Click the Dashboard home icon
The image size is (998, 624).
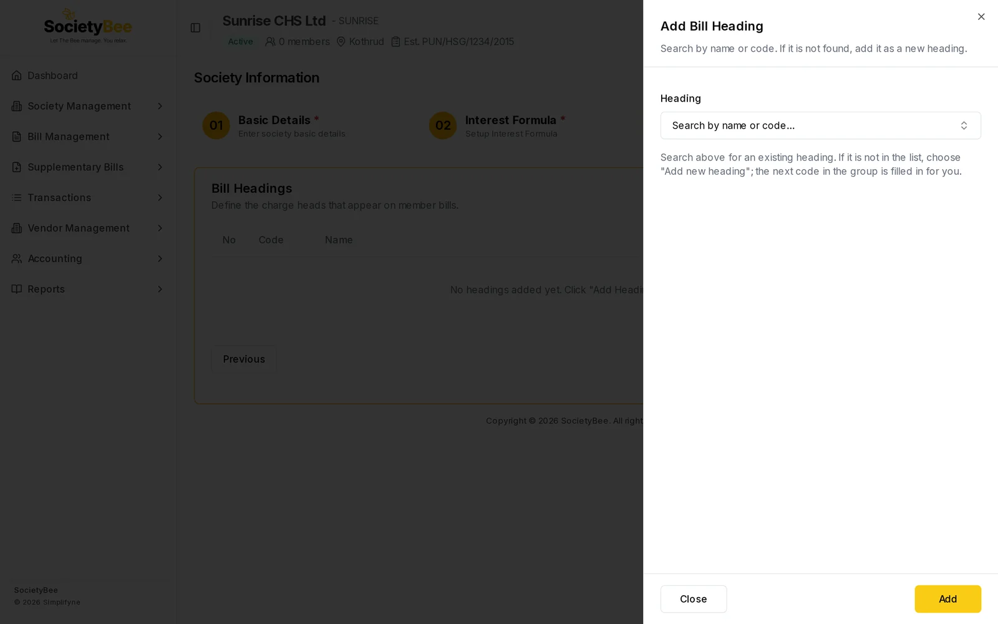tap(17, 76)
